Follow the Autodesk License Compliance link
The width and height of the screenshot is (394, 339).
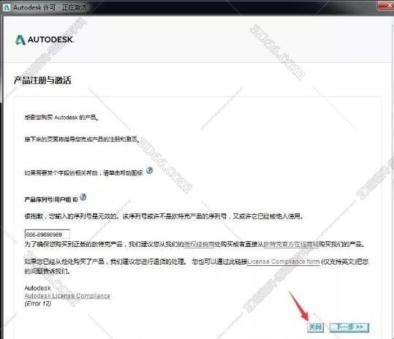click(67, 296)
